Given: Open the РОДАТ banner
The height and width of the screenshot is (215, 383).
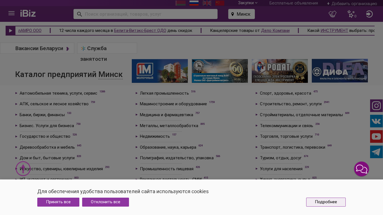Looking at the screenshot, I should click(x=280, y=71).
